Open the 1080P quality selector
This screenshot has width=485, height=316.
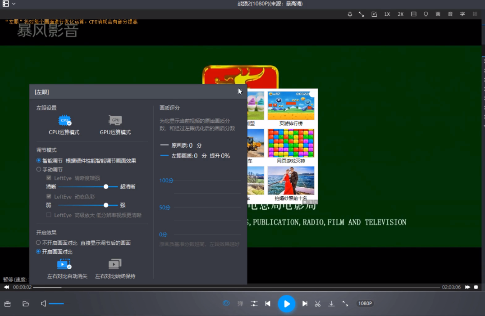(x=365, y=303)
